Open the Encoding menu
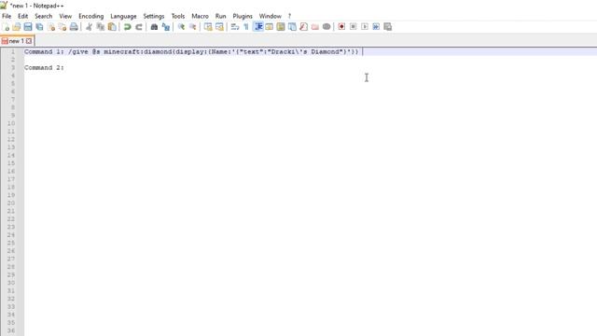597x336 pixels. click(x=91, y=16)
